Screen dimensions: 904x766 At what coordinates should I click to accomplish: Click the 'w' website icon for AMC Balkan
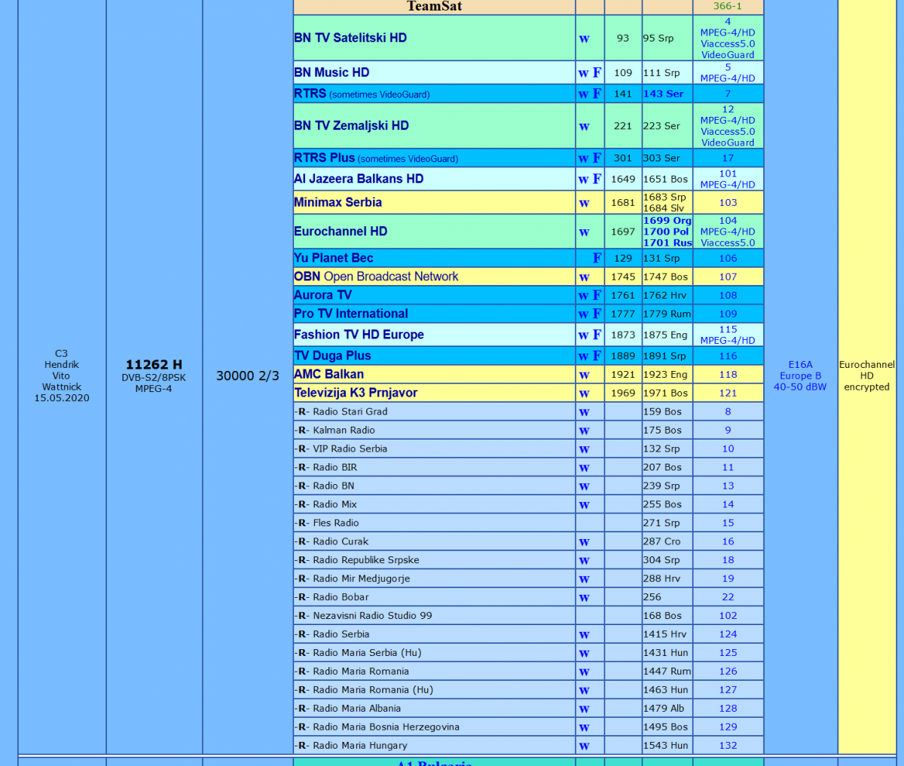(x=584, y=375)
